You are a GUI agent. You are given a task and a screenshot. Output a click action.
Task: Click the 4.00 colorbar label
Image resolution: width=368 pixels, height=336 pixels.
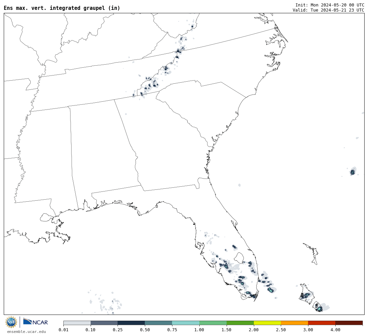(335, 330)
